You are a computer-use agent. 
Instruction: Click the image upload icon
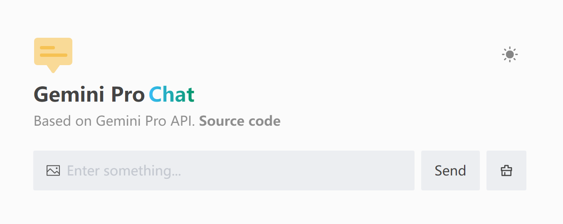pyautogui.click(x=53, y=170)
